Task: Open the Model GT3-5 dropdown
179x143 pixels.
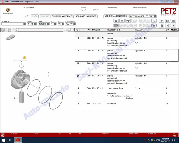Action: [x=36, y=24]
